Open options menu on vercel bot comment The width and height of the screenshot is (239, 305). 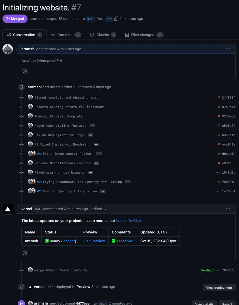(x=228, y=209)
